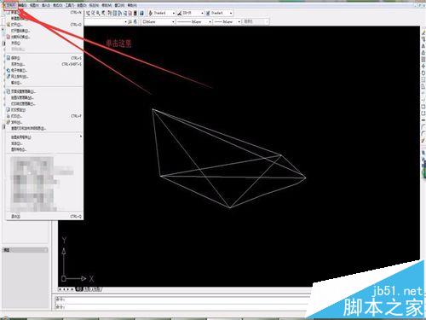Open the table style Standard dropdown
Viewport: 426px width, 320px height.
click(222, 13)
